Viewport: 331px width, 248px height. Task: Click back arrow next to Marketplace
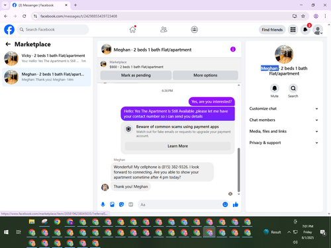pyautogui.click(x=8, y=44)
